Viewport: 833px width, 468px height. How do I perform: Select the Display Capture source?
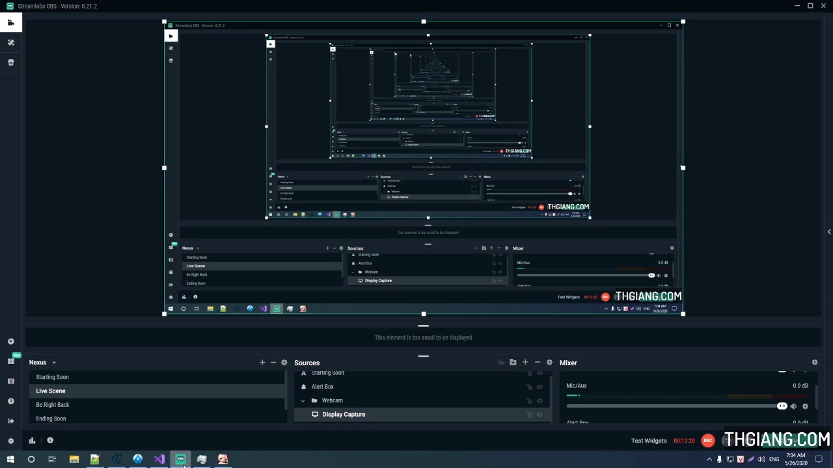click(422, 415)
